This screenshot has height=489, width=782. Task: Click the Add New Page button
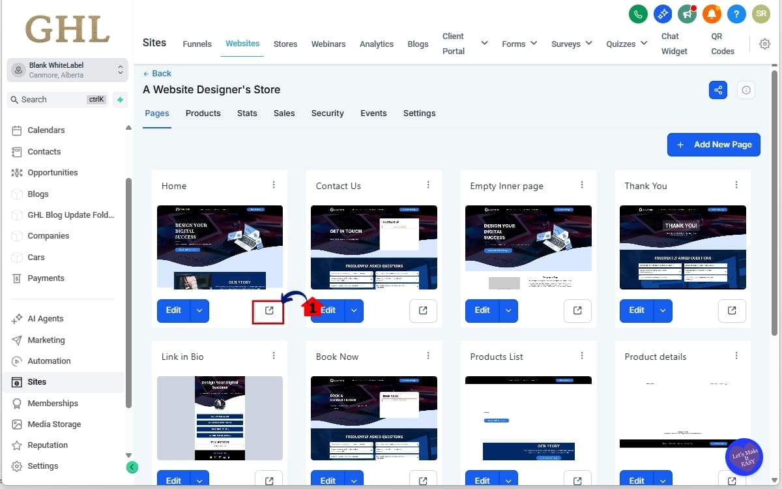point(714,144)
